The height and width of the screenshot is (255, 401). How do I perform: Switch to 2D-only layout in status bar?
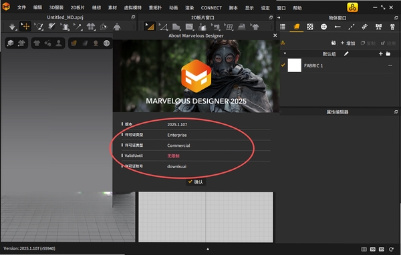382,249
